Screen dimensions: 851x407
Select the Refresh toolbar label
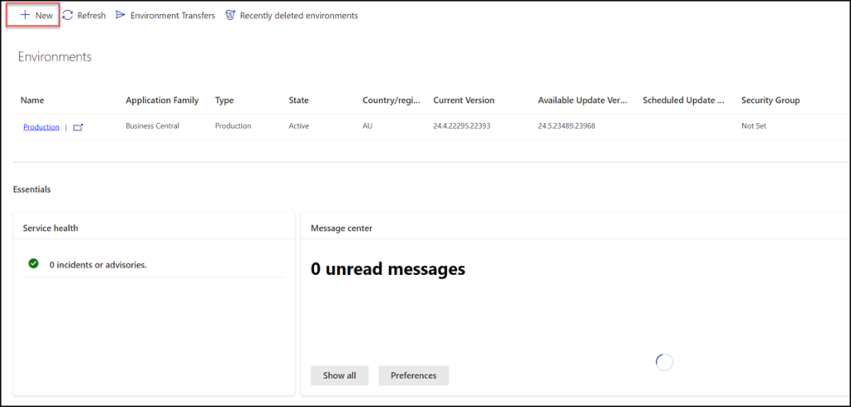91,15
